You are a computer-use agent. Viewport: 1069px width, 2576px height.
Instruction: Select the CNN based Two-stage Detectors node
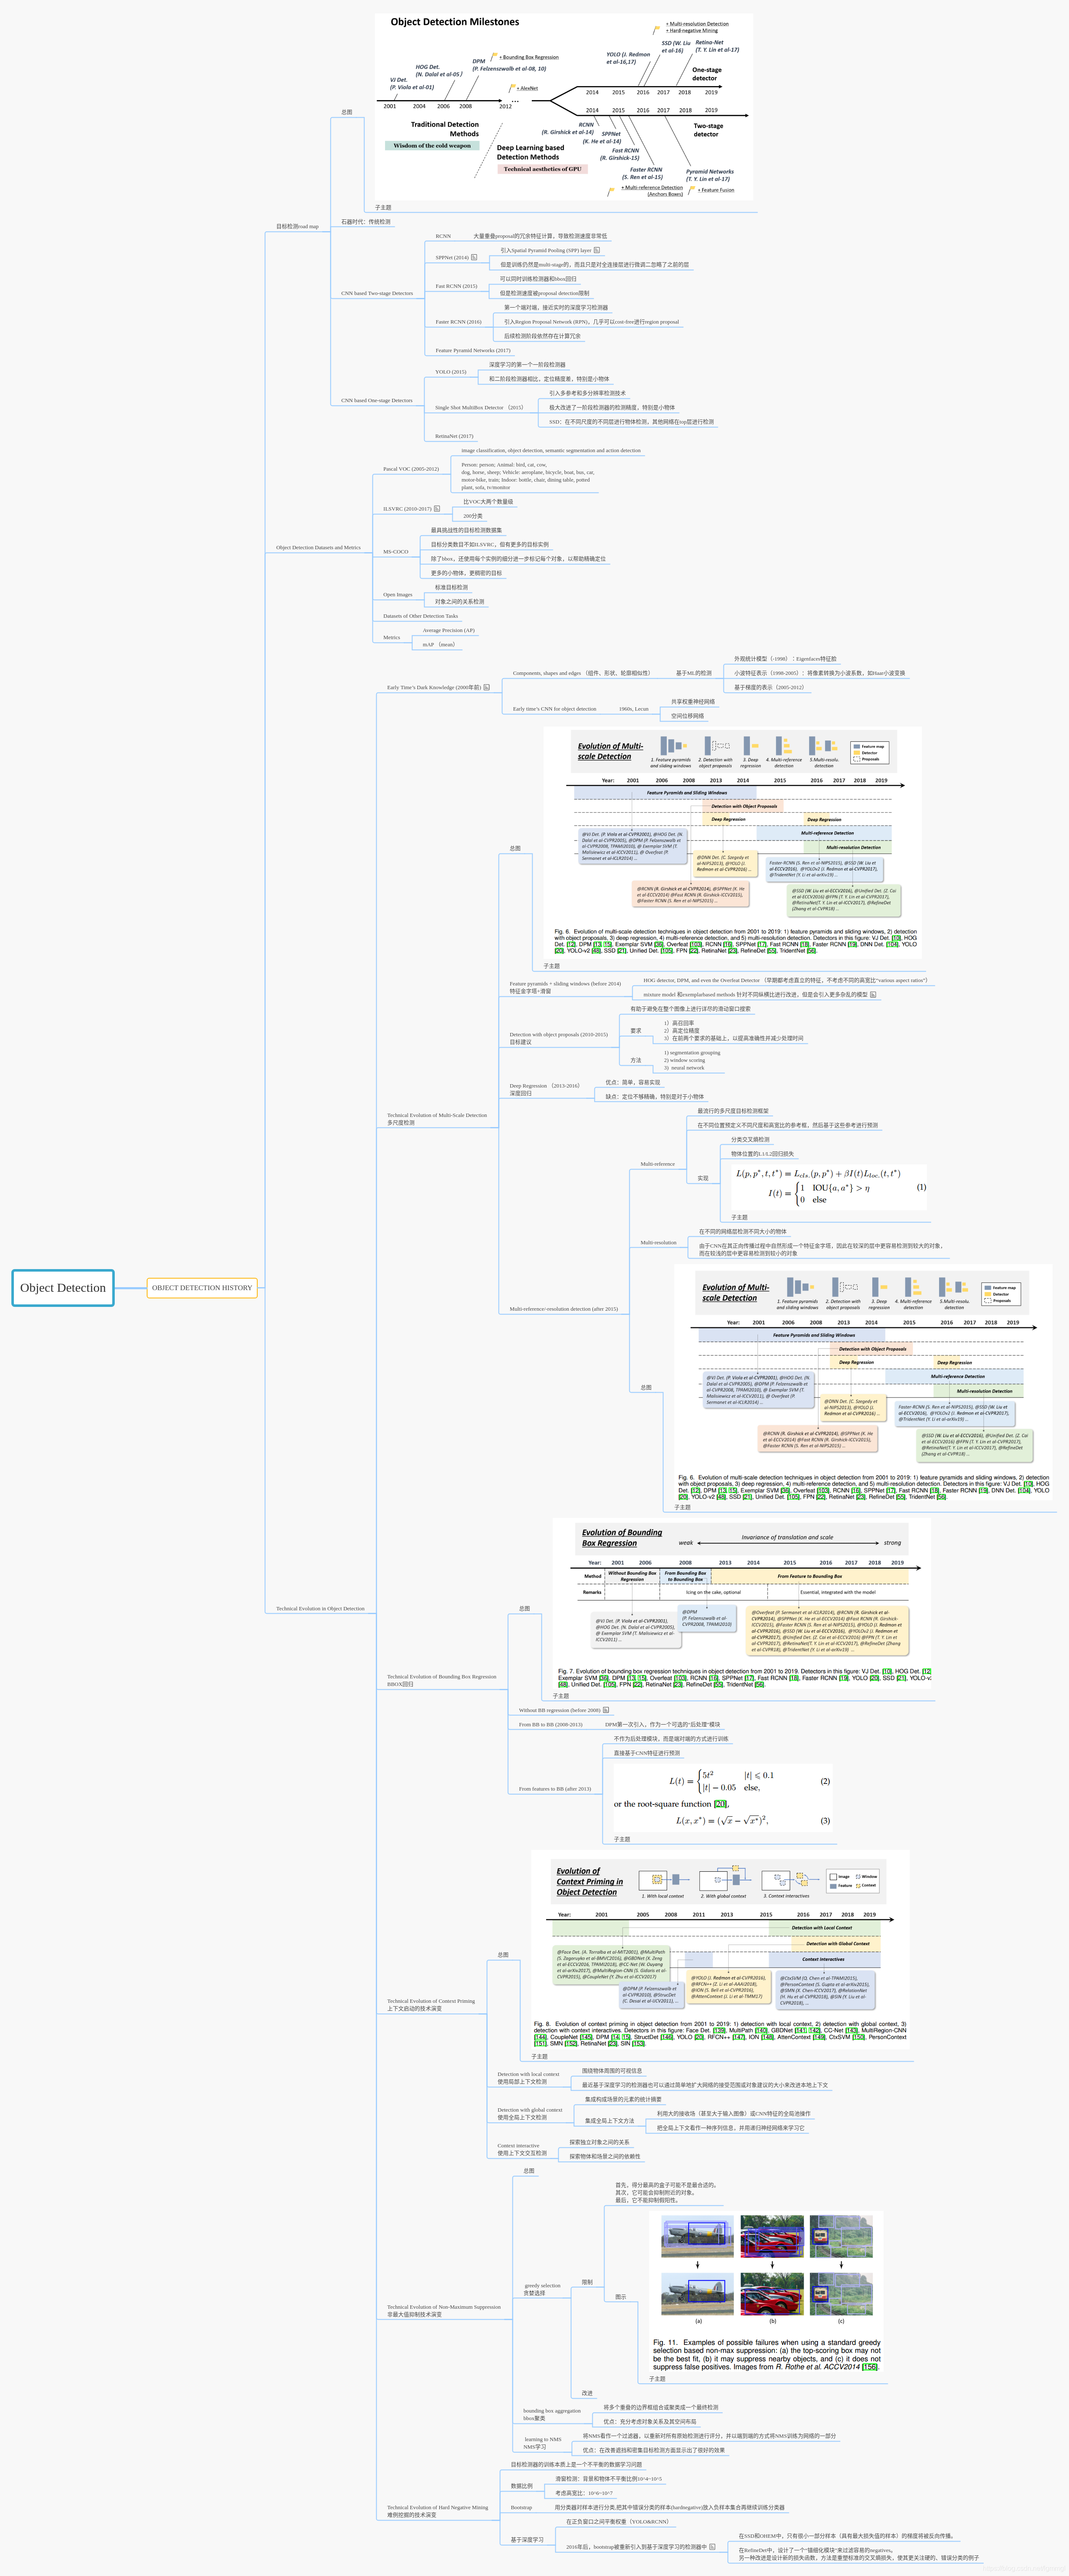377,293
